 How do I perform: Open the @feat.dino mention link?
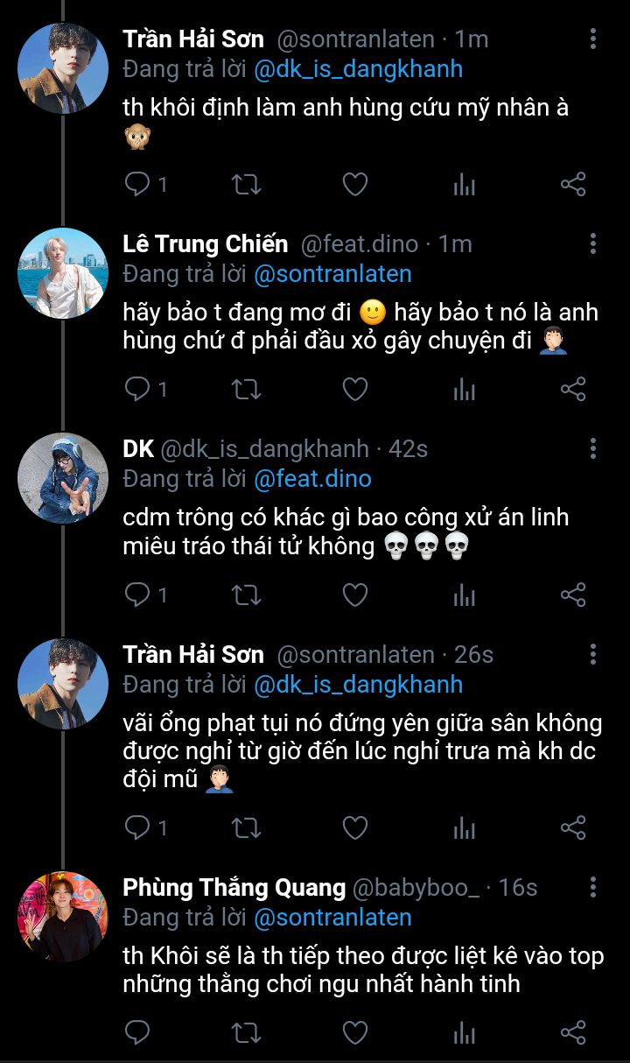312,479
